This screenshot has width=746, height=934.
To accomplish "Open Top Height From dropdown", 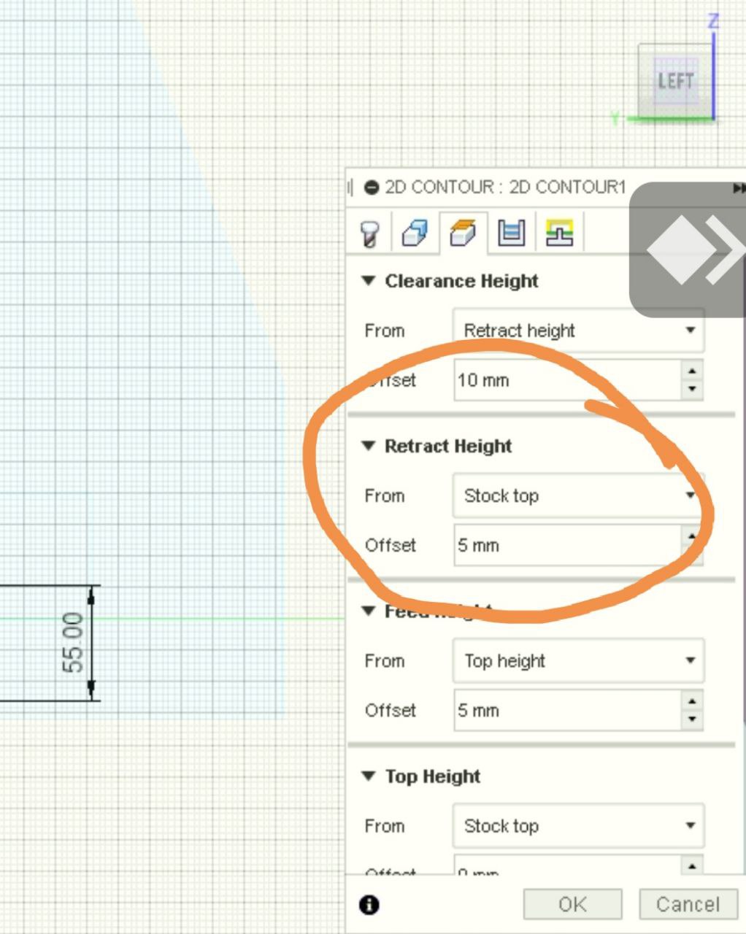I will click(x=579, y=825).
